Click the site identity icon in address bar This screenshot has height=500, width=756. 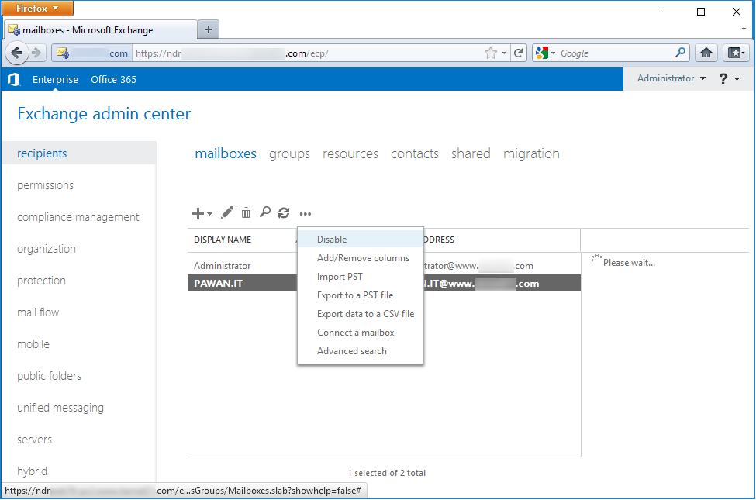tap(92, 53)
